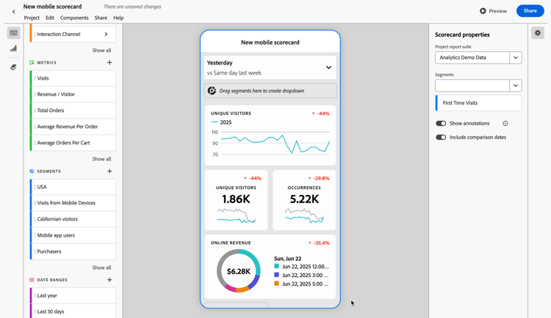Expand Interaction Channel chevron
The width and height of the screenshot is (551, 318).
[106, 34]
